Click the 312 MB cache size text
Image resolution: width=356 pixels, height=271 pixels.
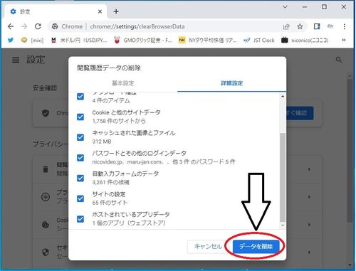[102, 142]
